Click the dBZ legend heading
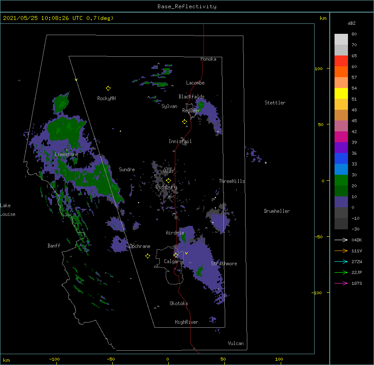This screenshot has width=374, height=365. 351,23
